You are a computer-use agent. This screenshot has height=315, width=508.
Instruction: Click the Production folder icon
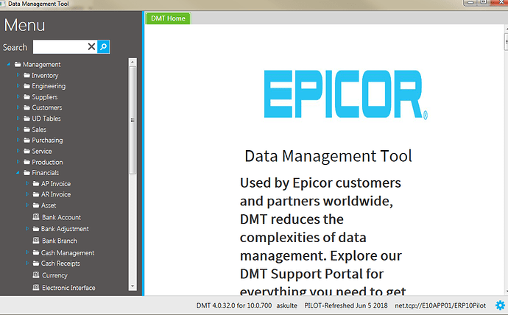tap(27, 162)
